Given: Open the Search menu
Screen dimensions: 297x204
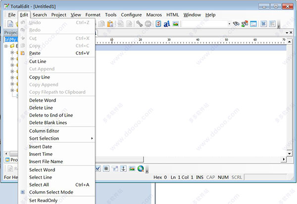Looking at the screenshot, I should click(x=40, y=15).
